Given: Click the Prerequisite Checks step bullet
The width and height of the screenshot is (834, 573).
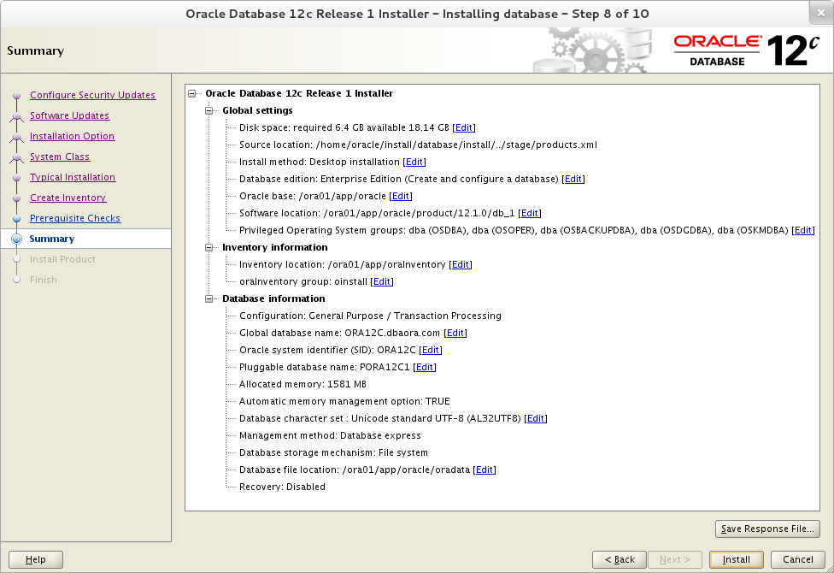Looking at the screenshot, I should [16, 218].
